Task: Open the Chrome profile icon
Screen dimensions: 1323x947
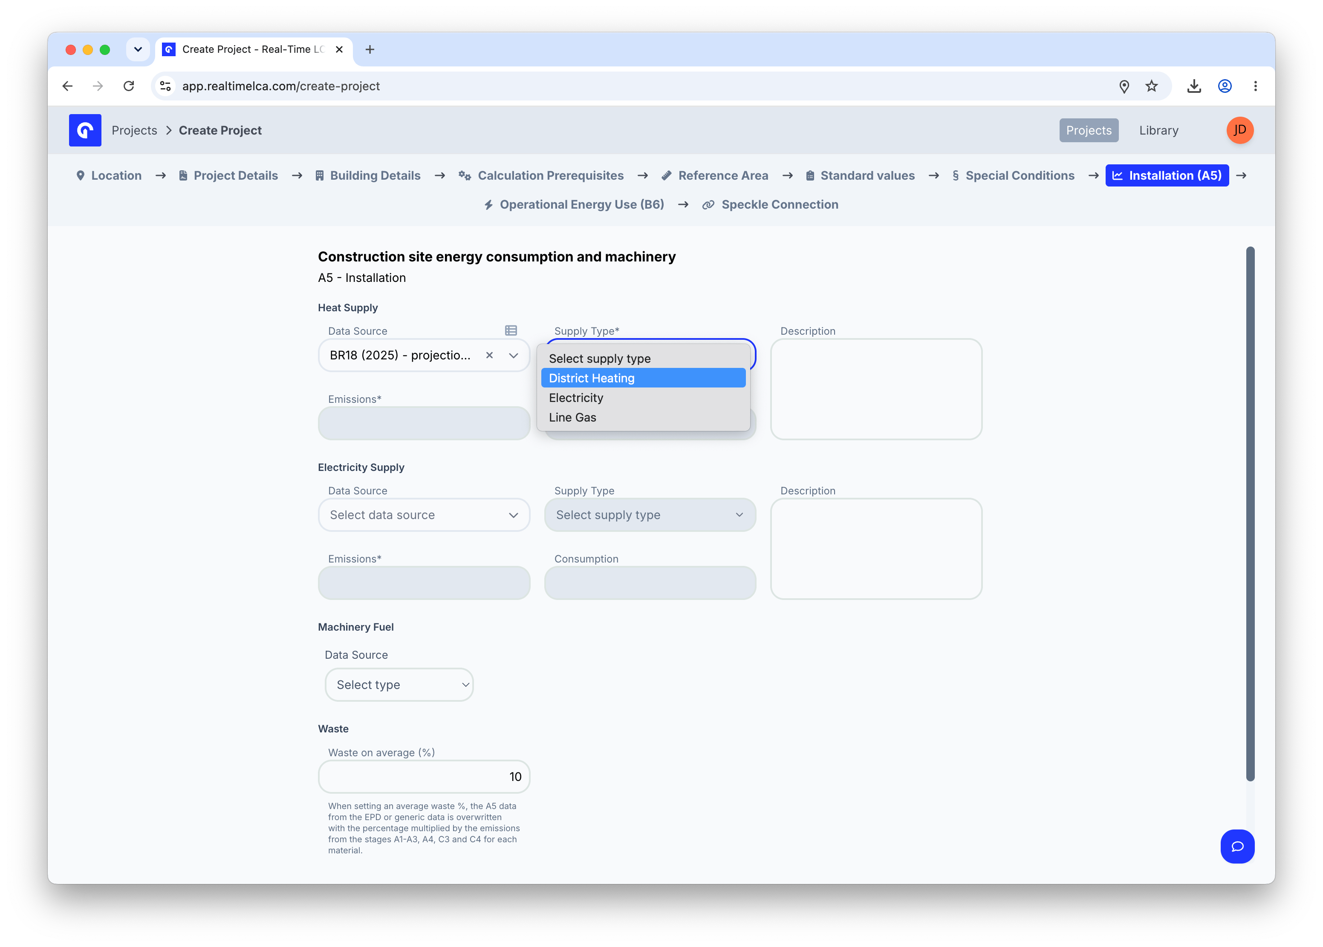Action: [1225, 86]
